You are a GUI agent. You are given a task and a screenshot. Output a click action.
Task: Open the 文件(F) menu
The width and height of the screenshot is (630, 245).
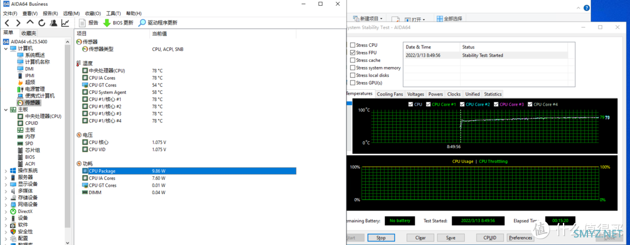(10, 13)
